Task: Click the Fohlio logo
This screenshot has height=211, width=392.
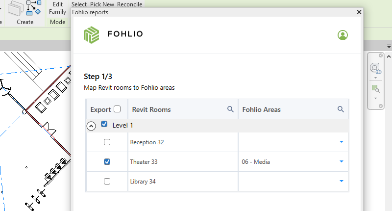Action: pos(113,35)
